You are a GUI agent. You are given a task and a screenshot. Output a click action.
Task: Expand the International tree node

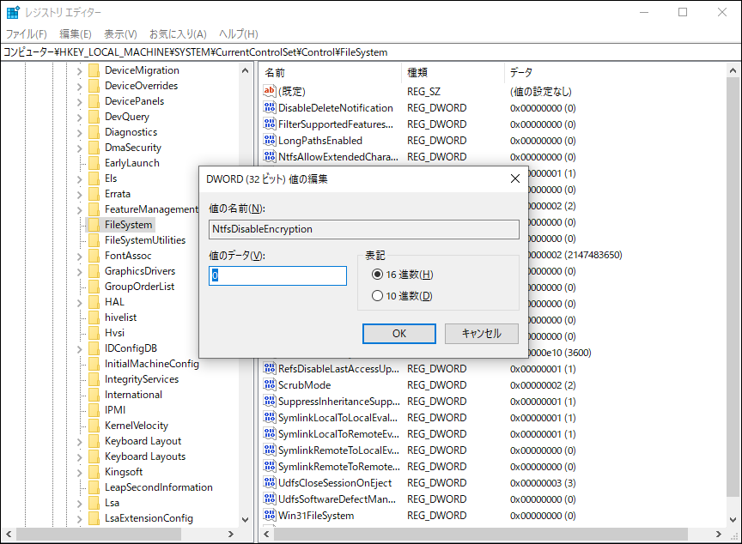pyautogui.click(x=78, y=394)
